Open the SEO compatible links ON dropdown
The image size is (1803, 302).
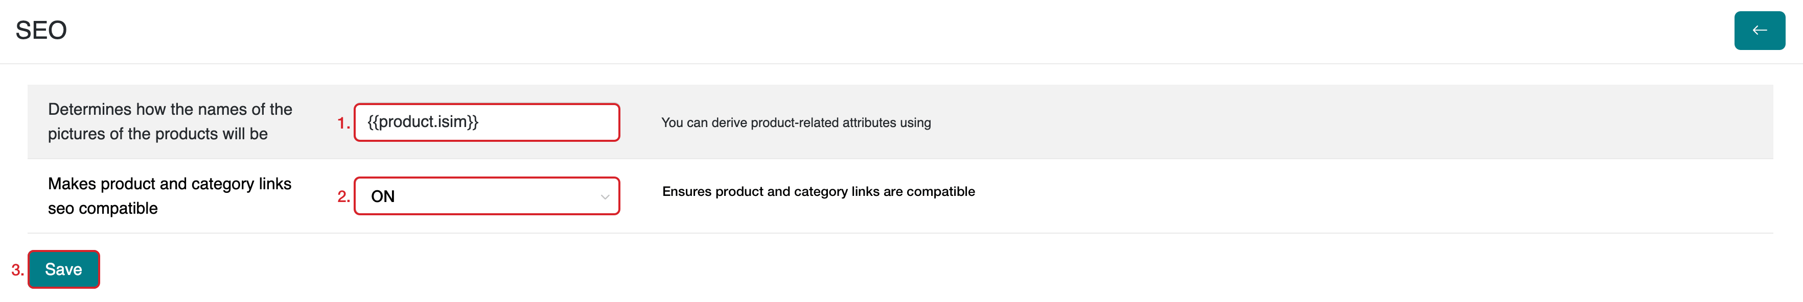click(487, 196)
